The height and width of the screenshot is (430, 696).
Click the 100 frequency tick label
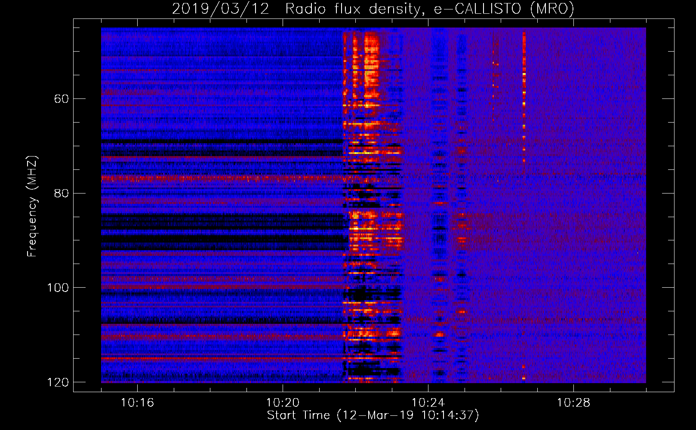pyautogui.click(x=57, y=288)
